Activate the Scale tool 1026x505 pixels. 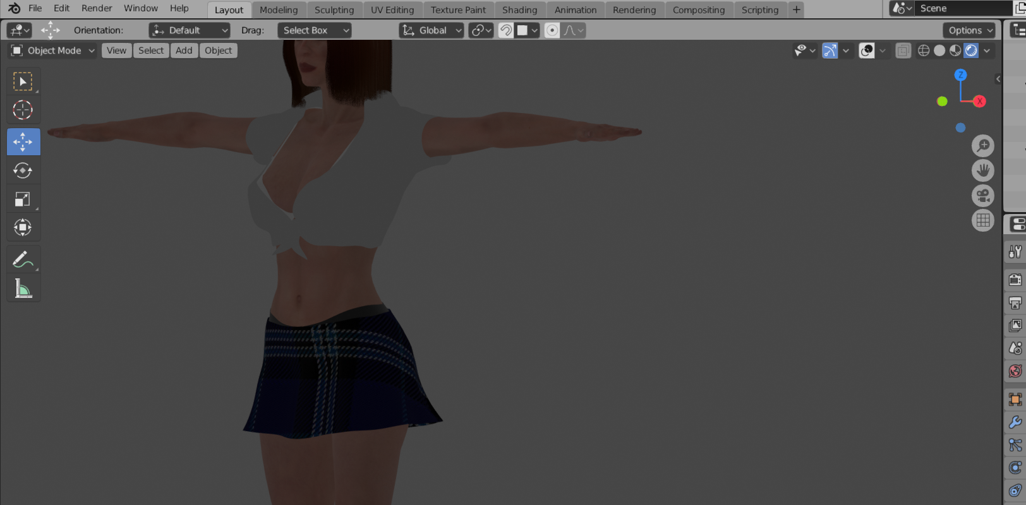point(23,199)
